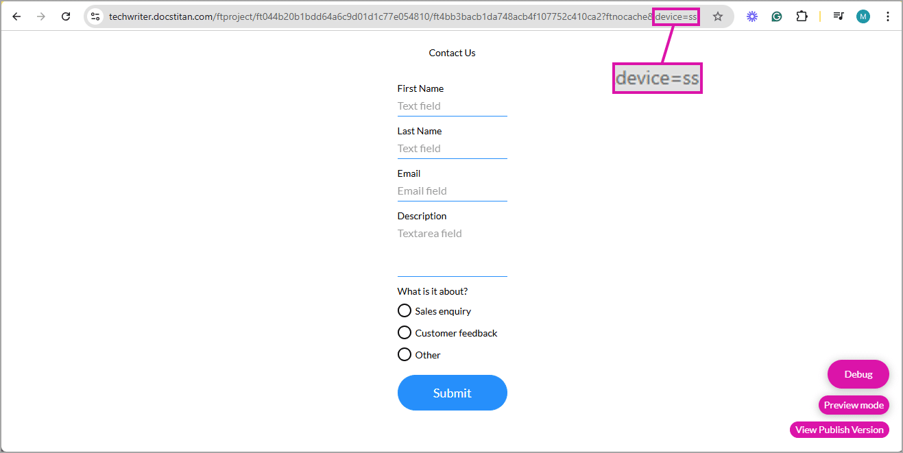The height and width of the screenshot is (453, 903).
Task: Open the Grammarly extension icon
Action: click(x=776, y=16)
